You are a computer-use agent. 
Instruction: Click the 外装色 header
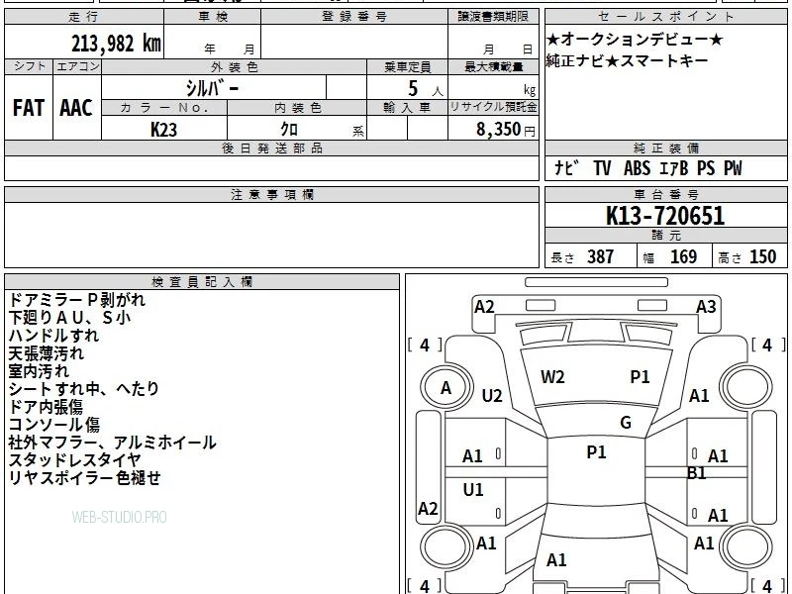pos(235,67)
